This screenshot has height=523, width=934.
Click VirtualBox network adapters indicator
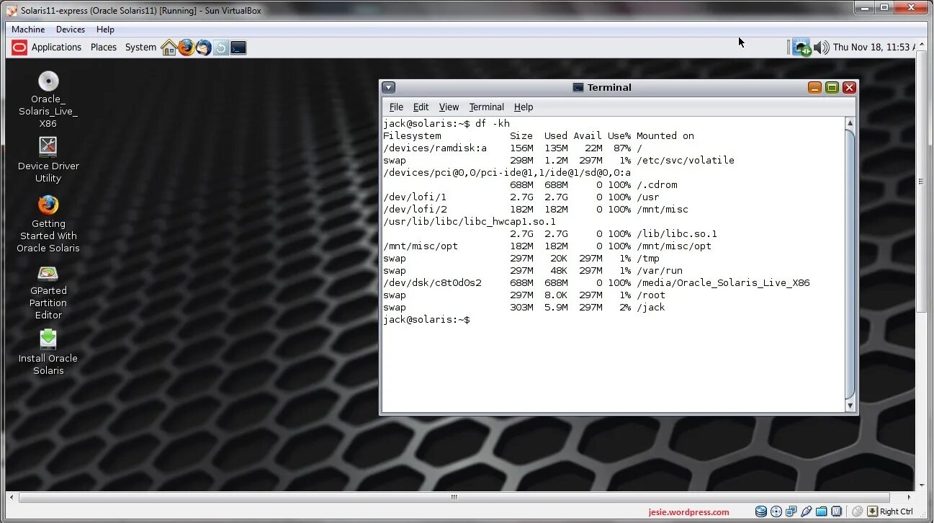pyautogui.click(x=791, y=511)
